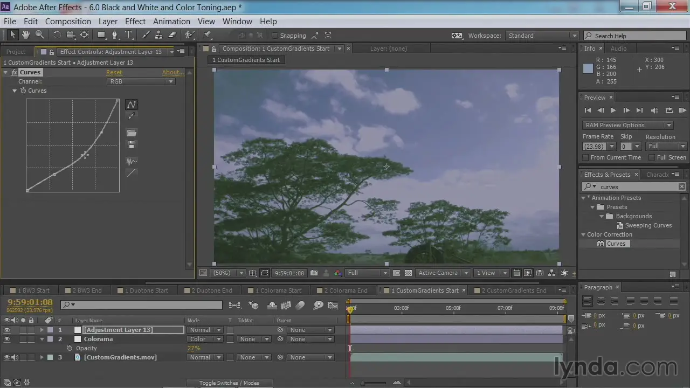Viewport: 690px width, 388px height.
Task: Select the Clone Stamp tool
Action: point(159,35)
